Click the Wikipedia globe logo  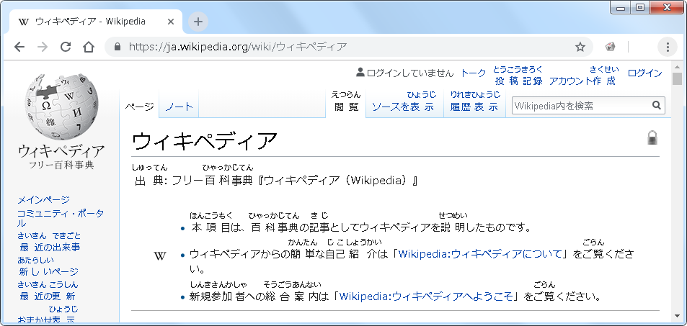61,107
